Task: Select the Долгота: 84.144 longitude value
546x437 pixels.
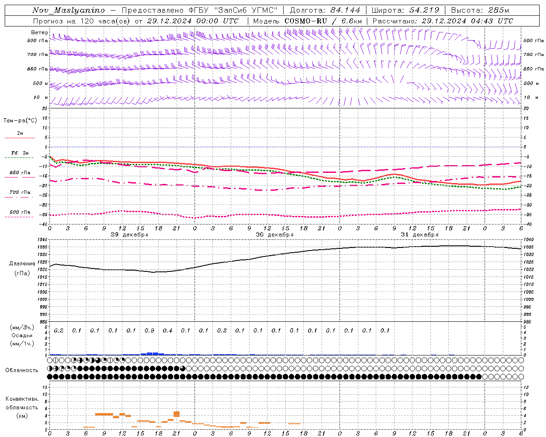Action: tap(325, 10)
